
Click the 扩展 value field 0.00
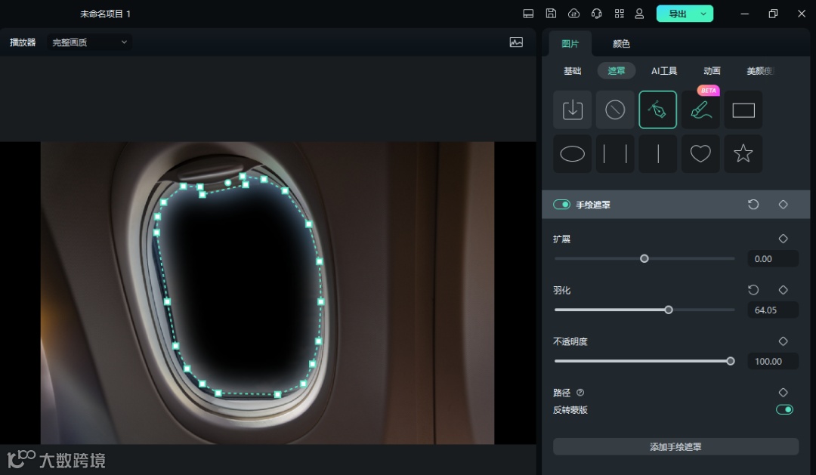[773, 258]
